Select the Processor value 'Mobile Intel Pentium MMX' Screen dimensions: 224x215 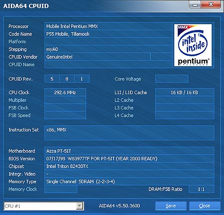coord(72,26)
